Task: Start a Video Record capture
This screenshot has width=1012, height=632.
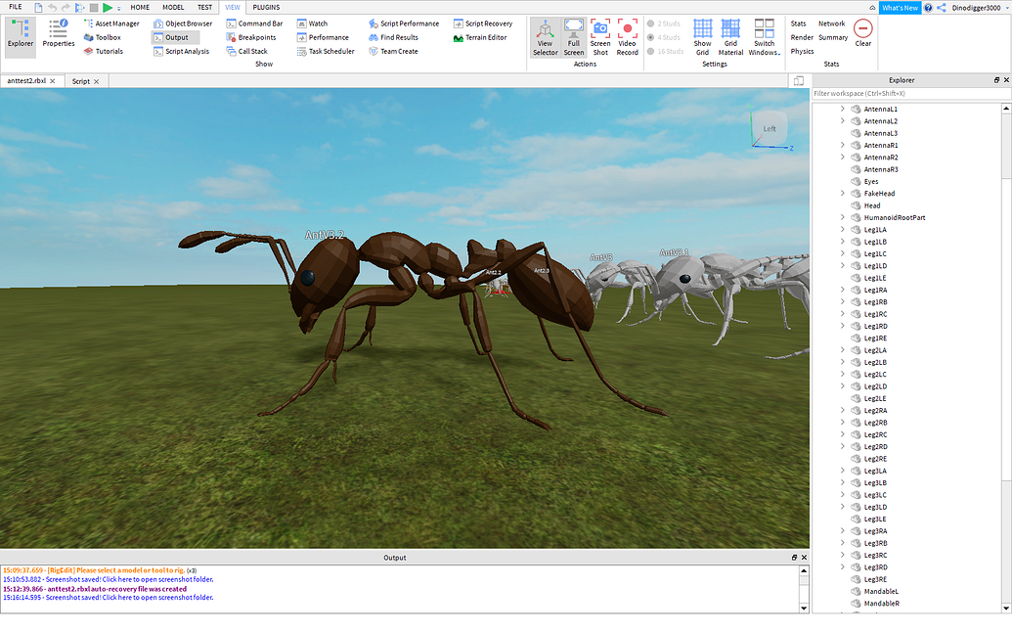Action: pos(627,37)
